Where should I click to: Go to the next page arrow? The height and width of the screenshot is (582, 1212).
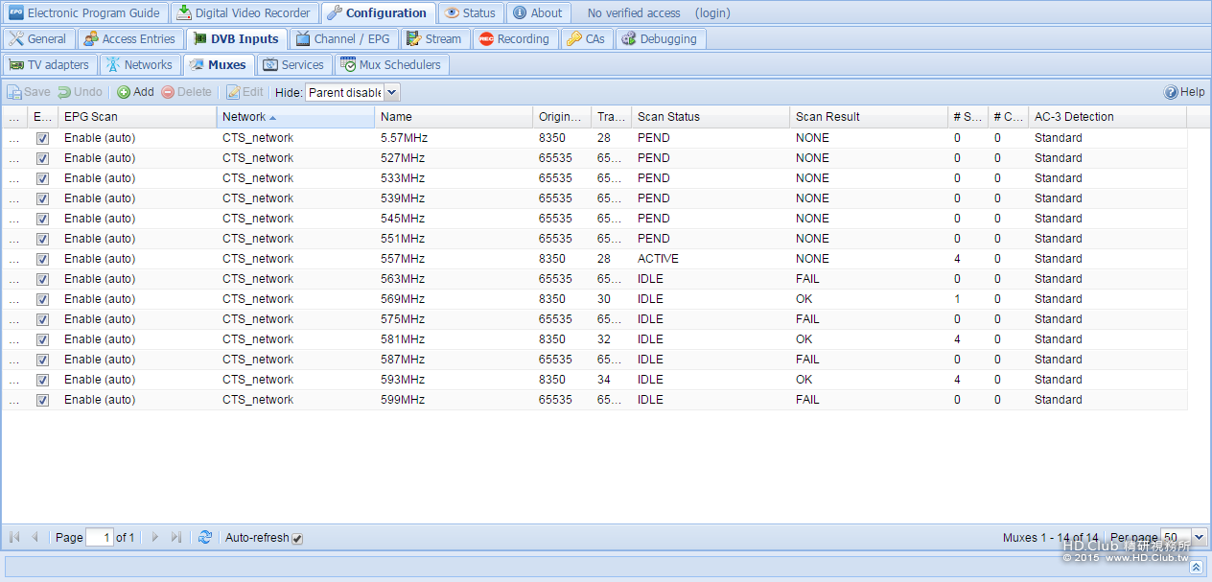[x=155, y=538]
